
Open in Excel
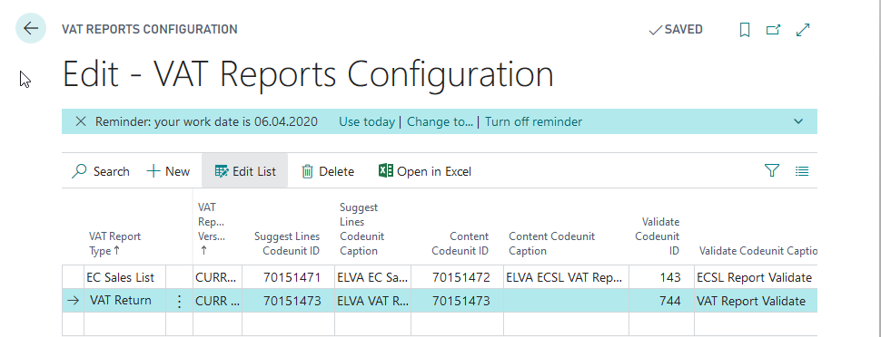[x=425, y=171]
